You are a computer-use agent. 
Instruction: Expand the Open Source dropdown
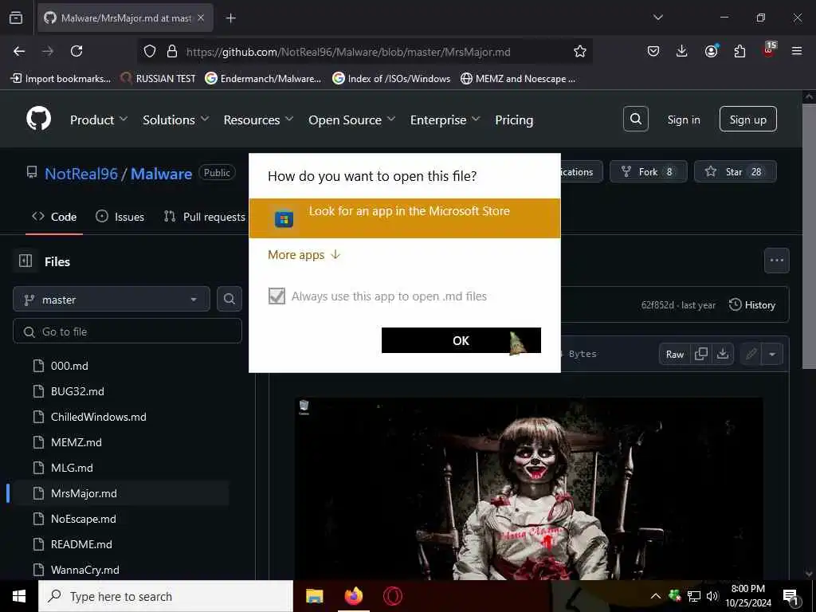coord(351,120)
